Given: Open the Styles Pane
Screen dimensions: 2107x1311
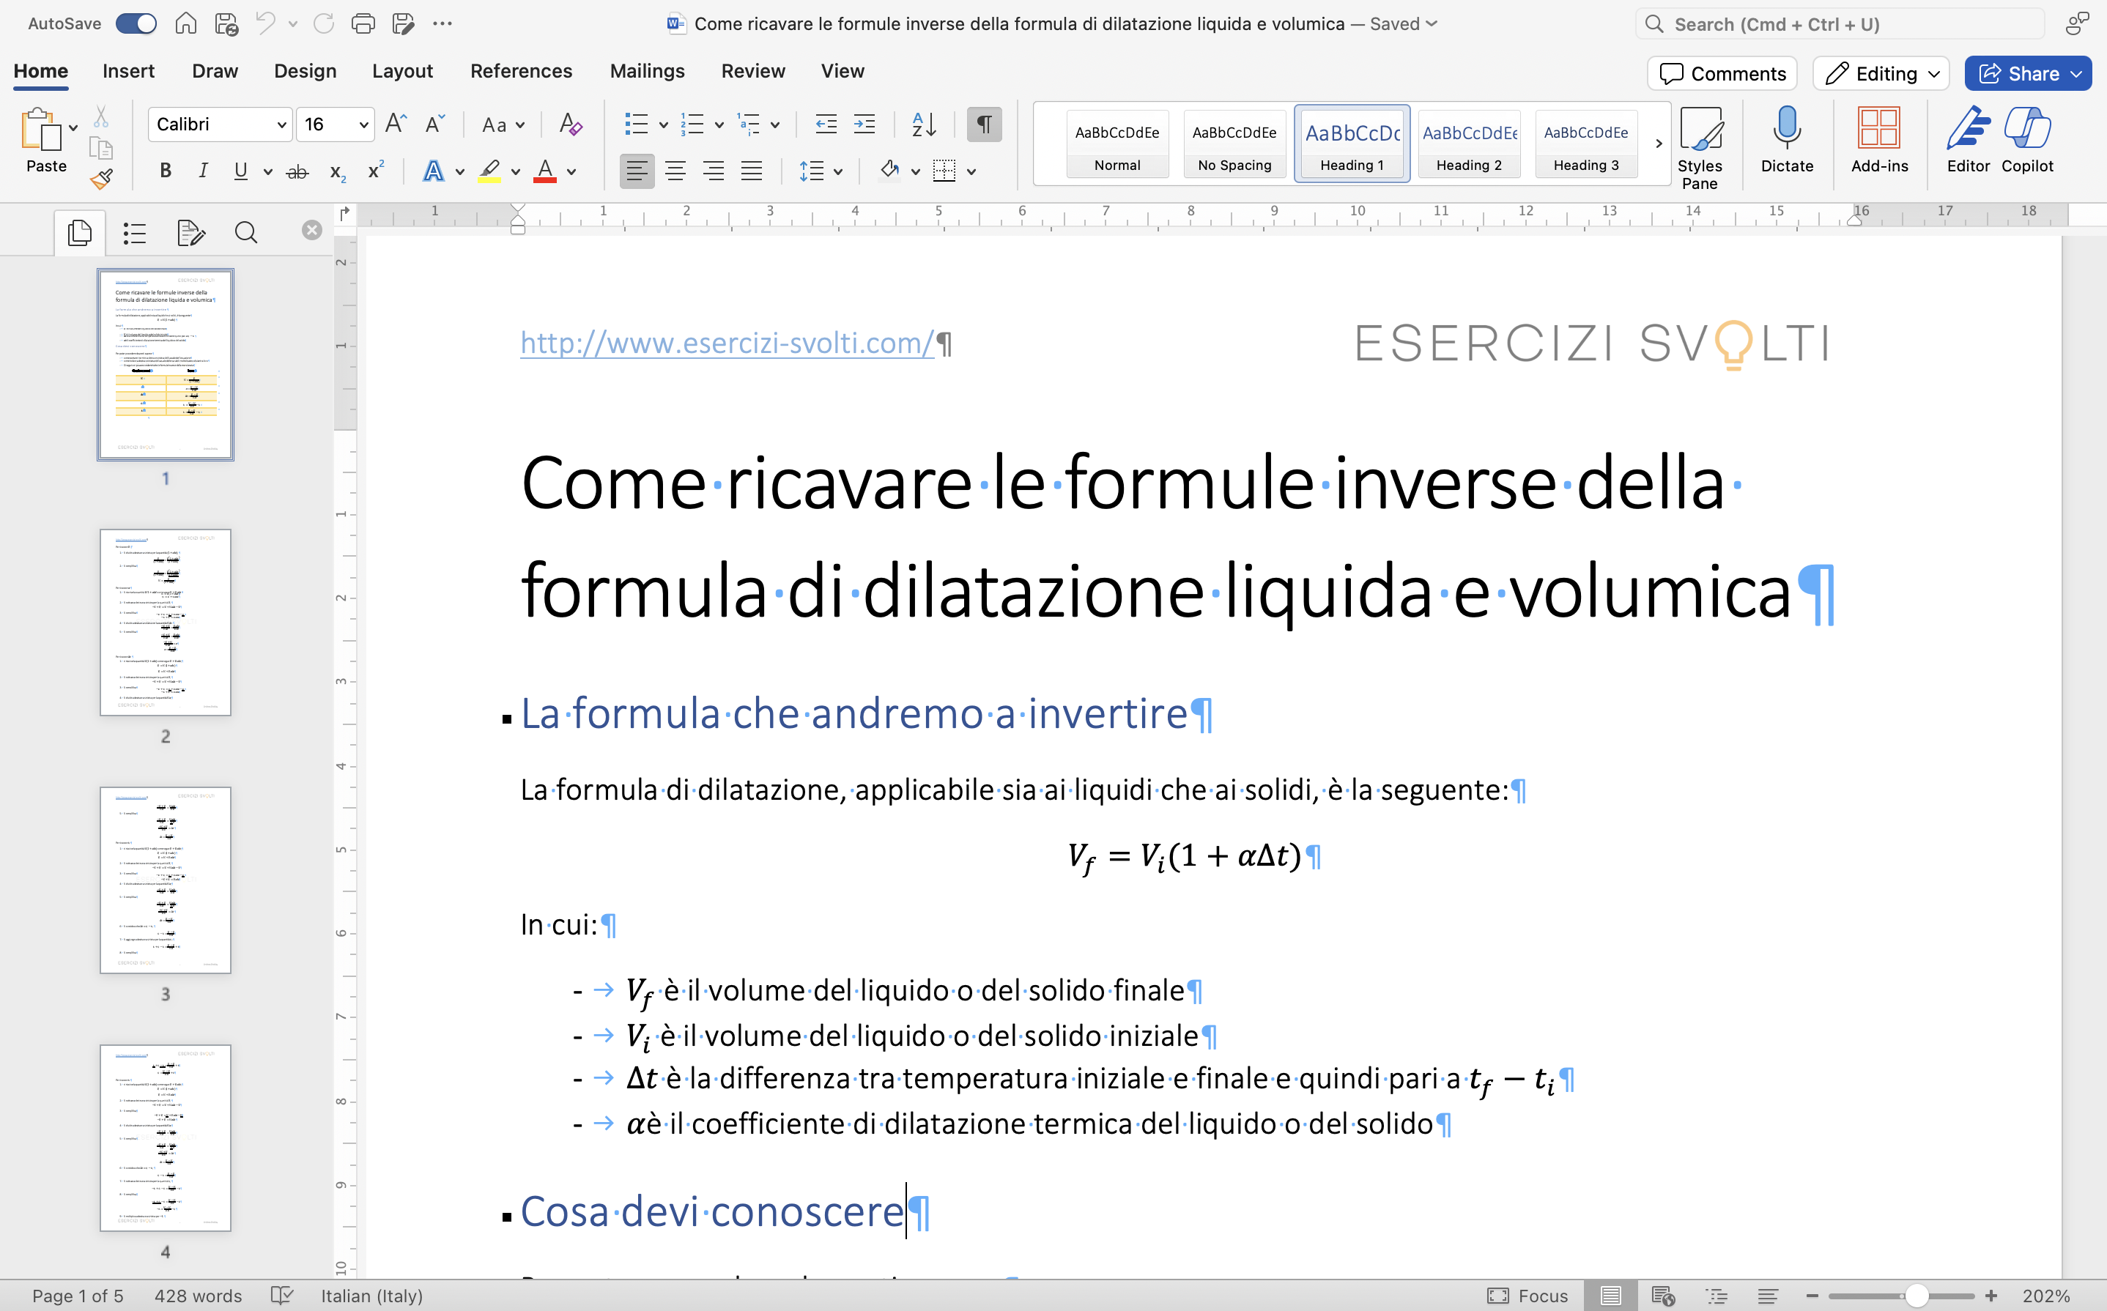Looking at the screenshot, I should 1700,143.
